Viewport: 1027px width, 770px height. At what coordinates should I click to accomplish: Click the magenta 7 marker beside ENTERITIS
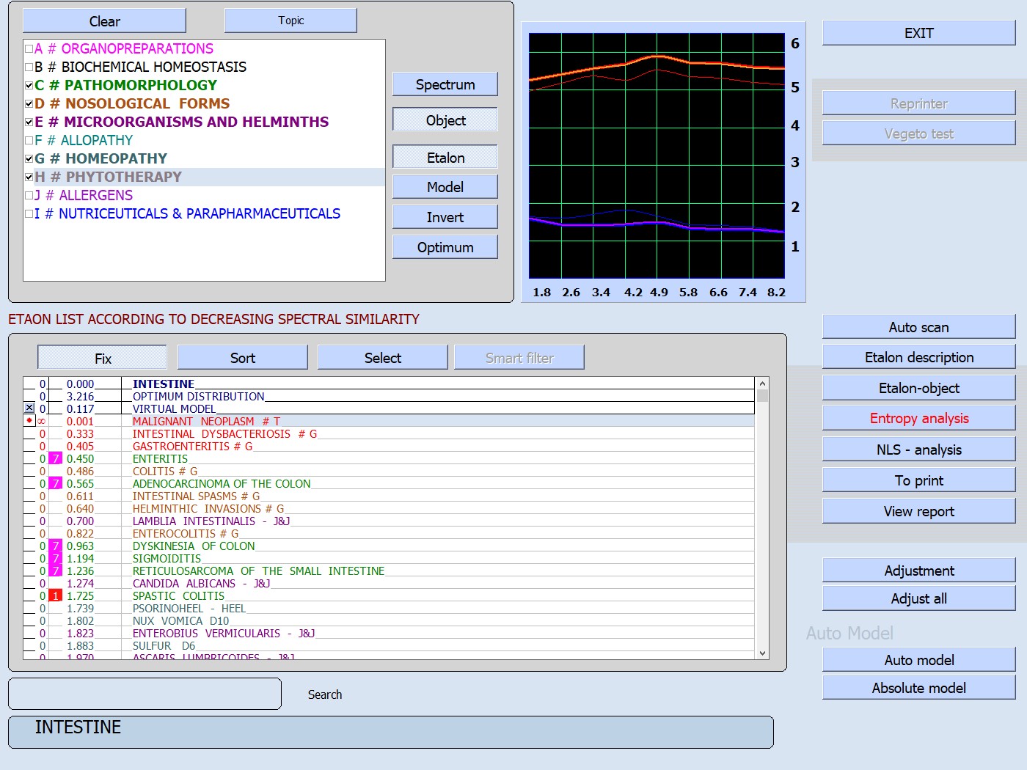click(x=55, y=458)
